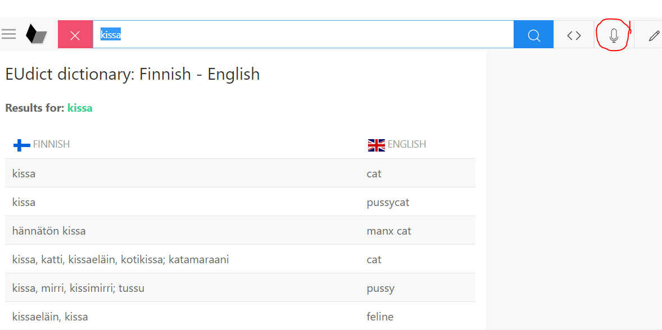Click the blue magnifier search button
Screen dimensions: 662x330
click(533, 35)
